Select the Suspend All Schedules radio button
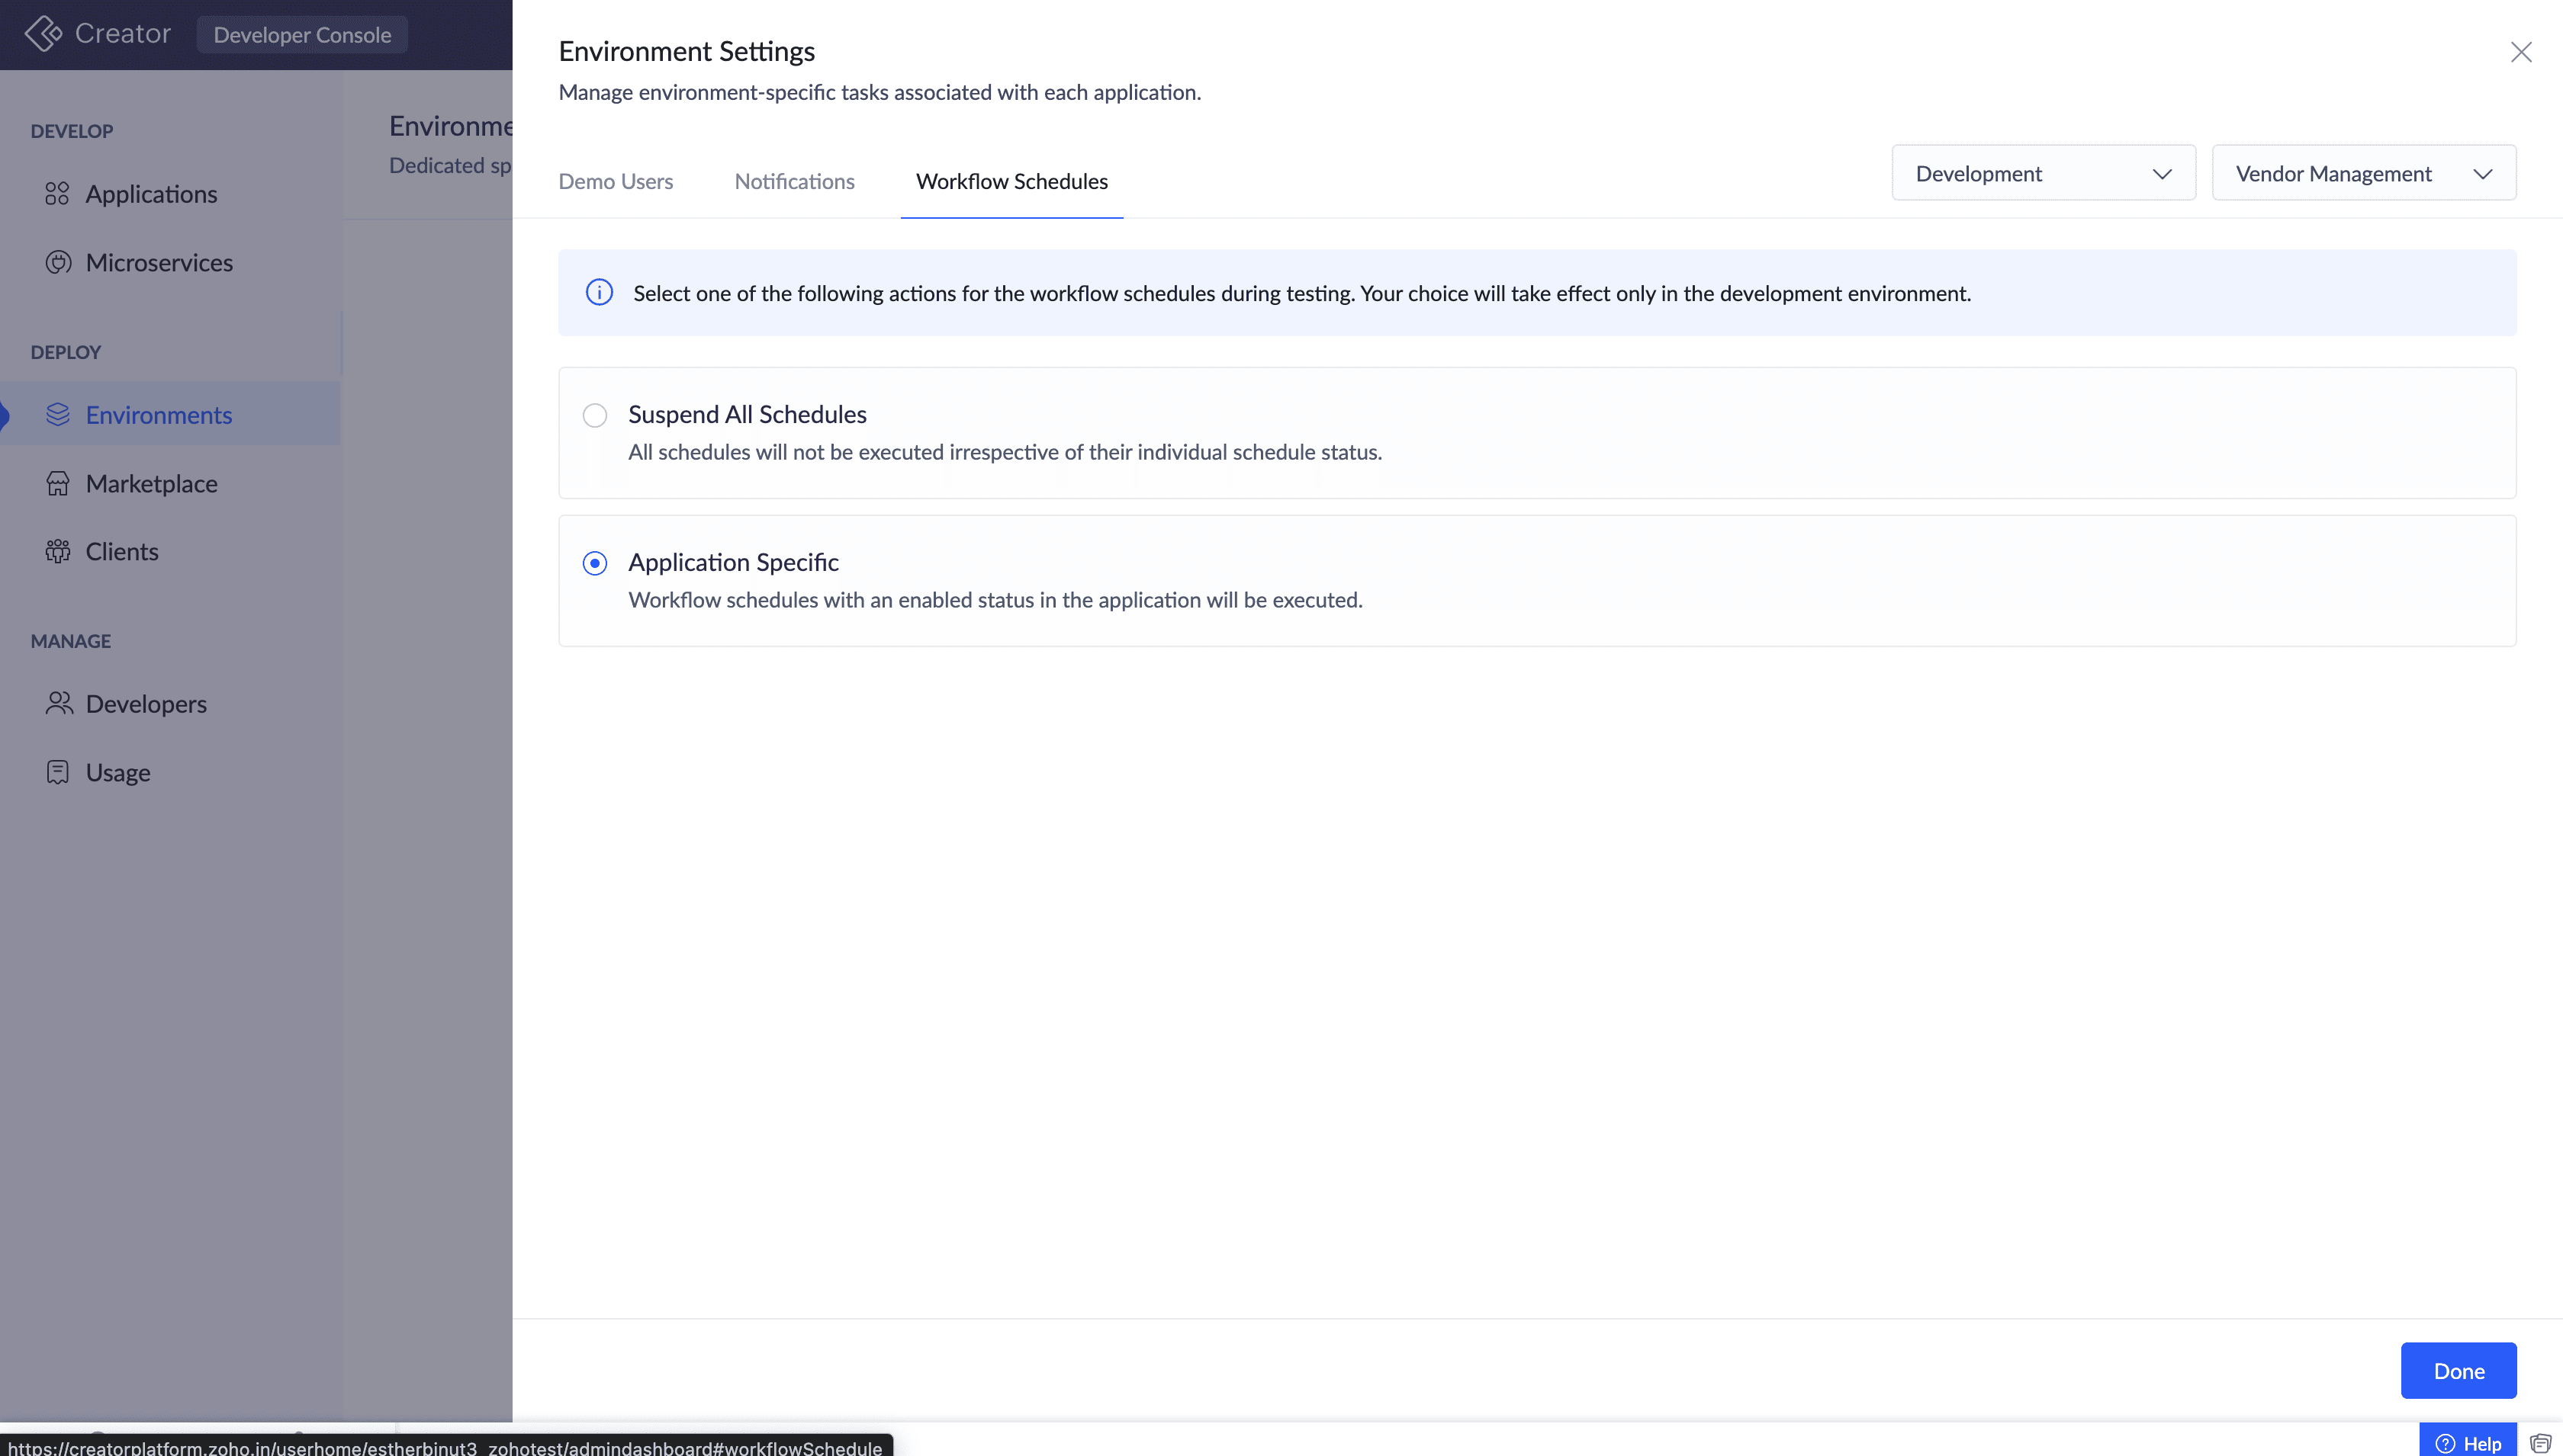This screenshot has height=1456, width=2563. [595, 415]
